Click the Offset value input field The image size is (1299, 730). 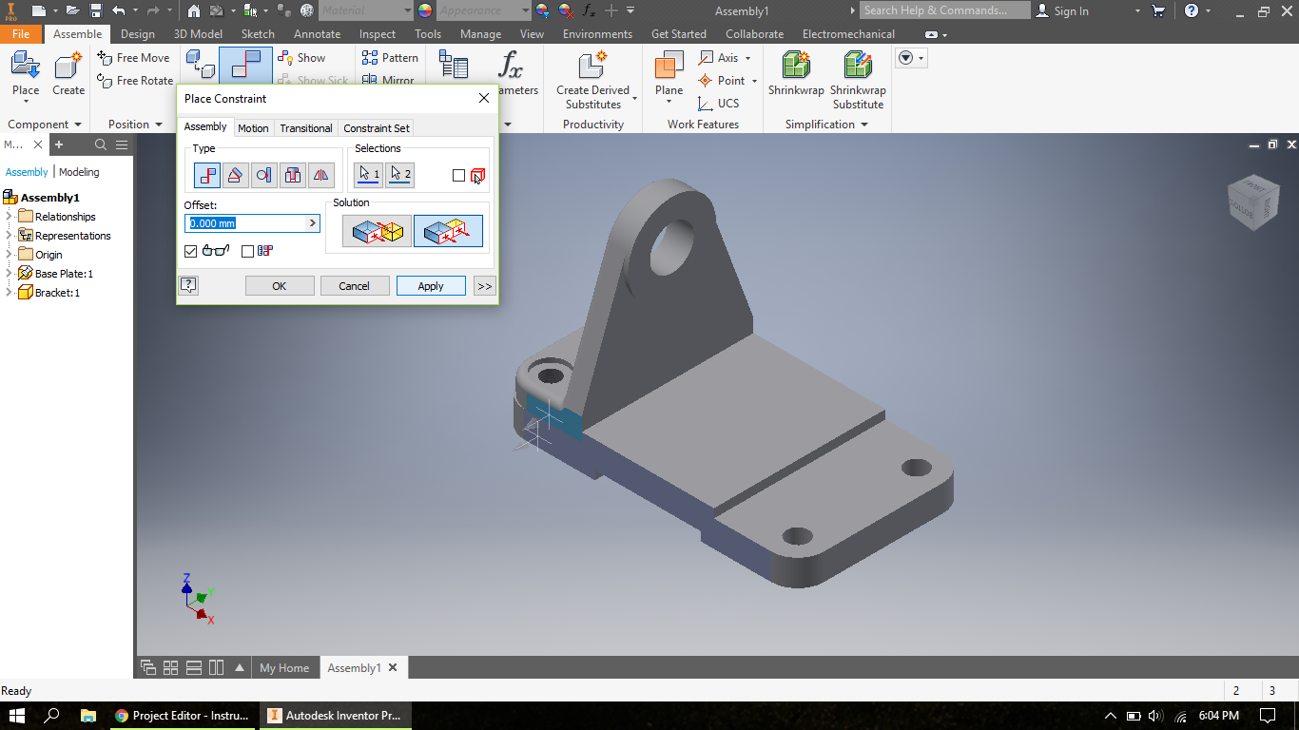(x=242, y=222)
